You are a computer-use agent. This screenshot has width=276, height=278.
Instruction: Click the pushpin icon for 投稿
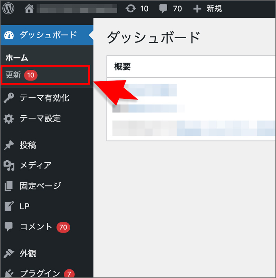pyautogui.click(x=9, y=145)
